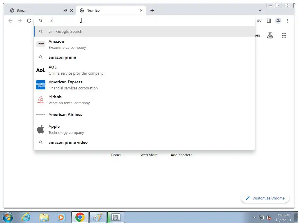Click the Customize Chrome button

tap(265, 198)
